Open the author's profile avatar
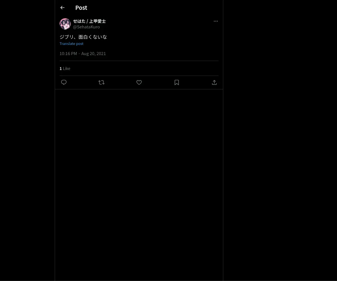337x281 pixels. [x=65, y=24]
